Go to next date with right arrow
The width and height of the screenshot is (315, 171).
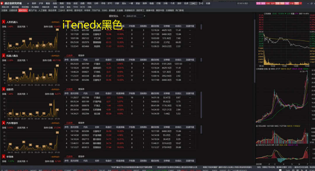click(x=145, y=16)
